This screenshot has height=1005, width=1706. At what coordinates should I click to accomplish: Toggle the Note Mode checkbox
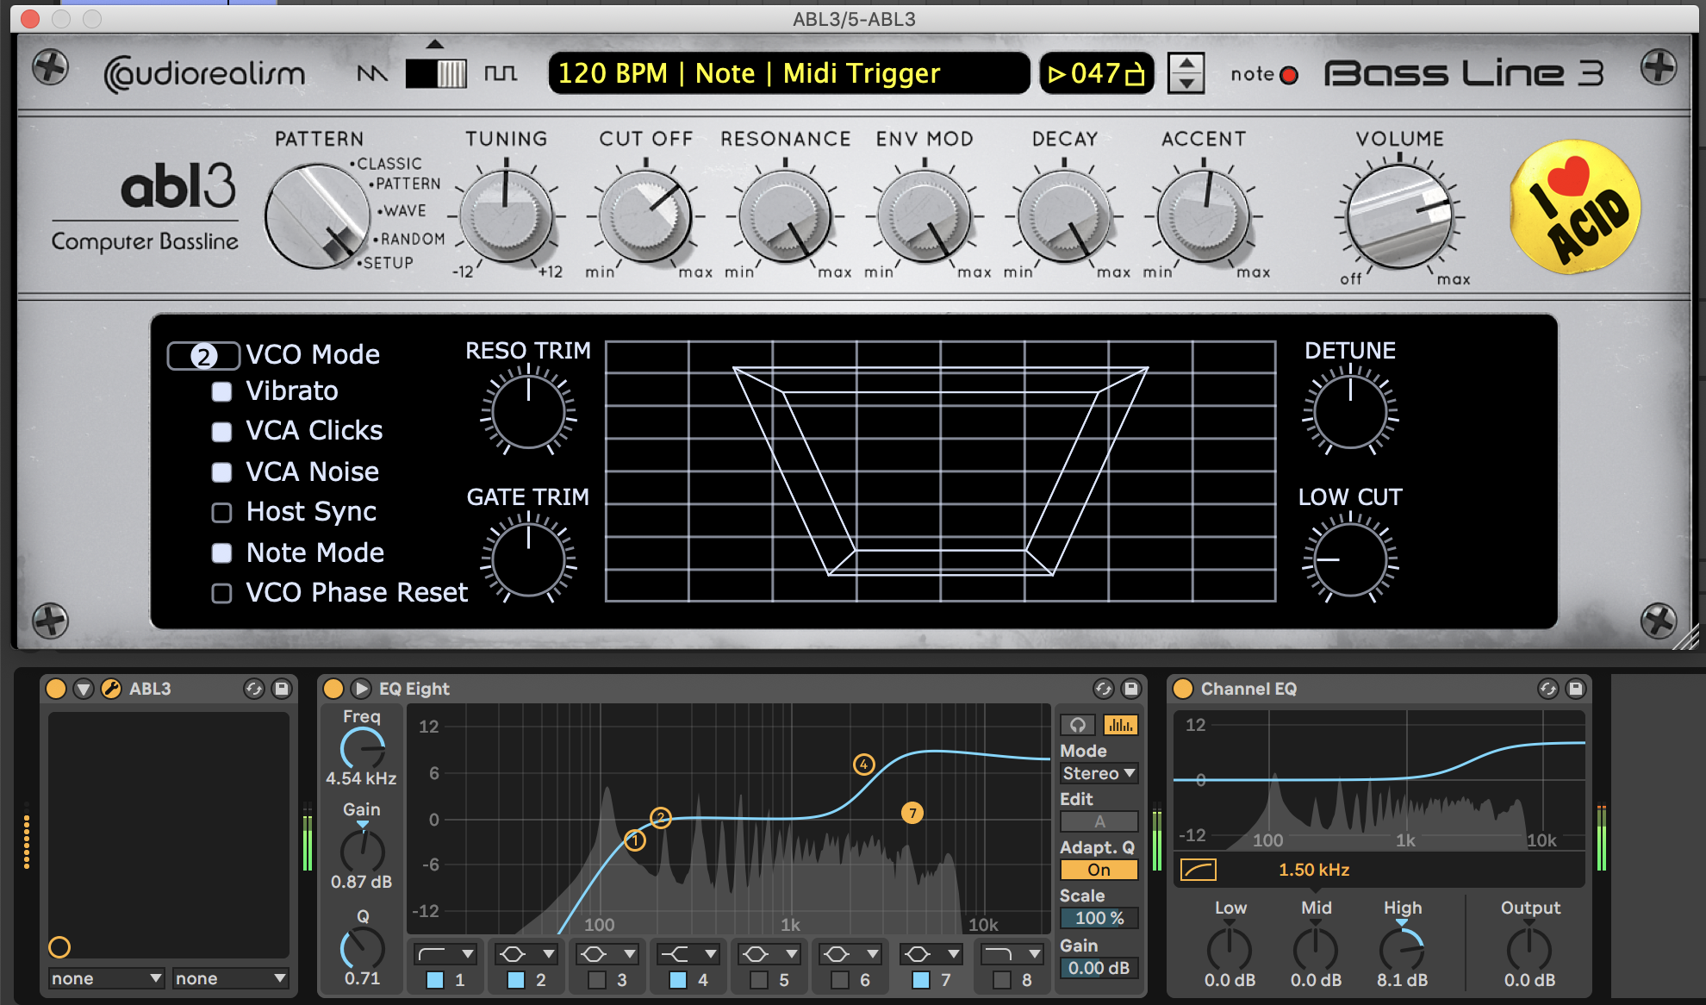pos(221,553)
